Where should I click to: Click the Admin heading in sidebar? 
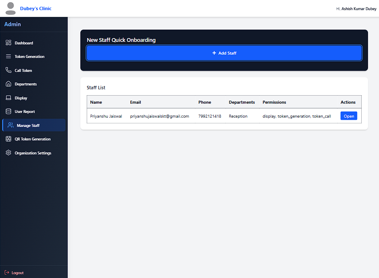(12, 24)
